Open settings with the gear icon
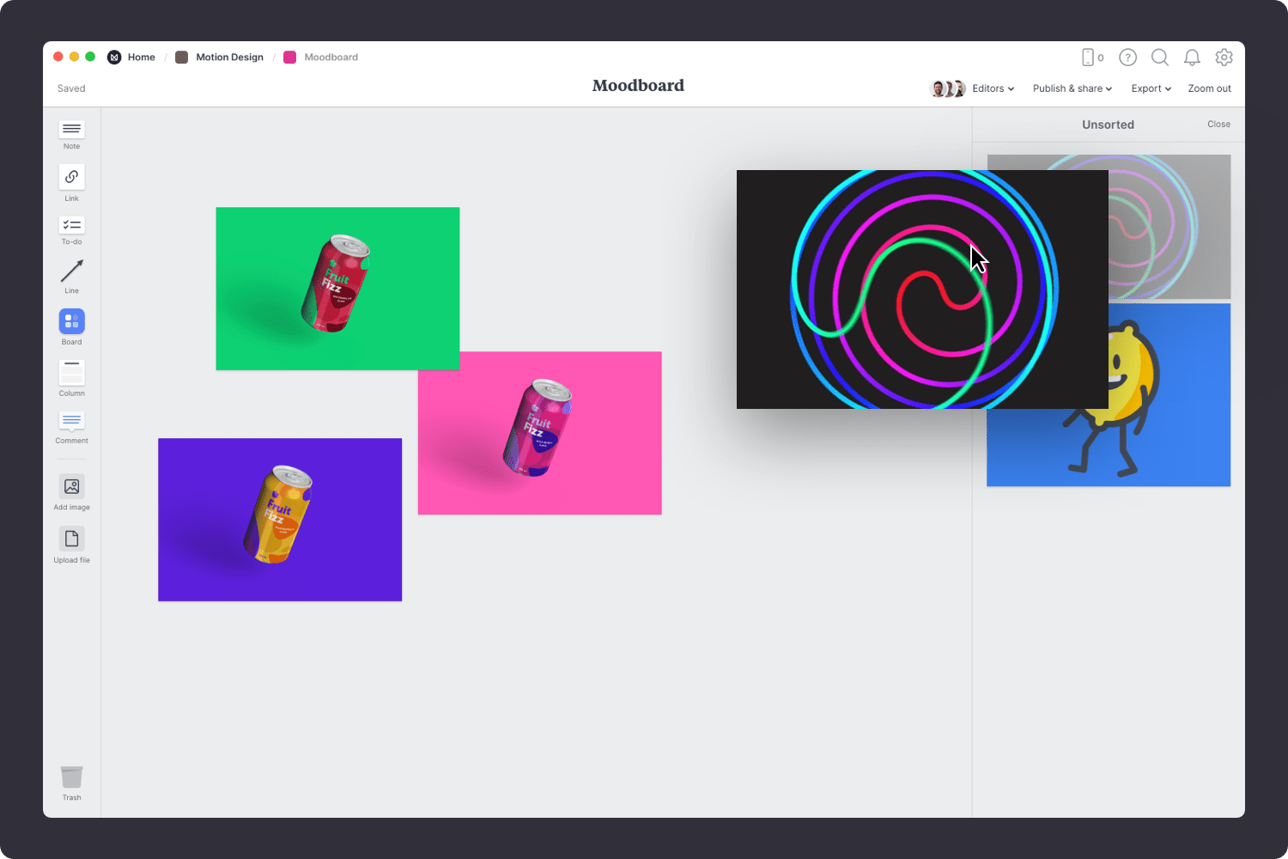Viewport: 1288px width, 859px height. (x=1224, y=58)
